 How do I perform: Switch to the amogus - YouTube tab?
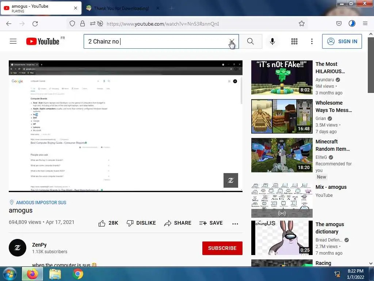pos(41,8)
